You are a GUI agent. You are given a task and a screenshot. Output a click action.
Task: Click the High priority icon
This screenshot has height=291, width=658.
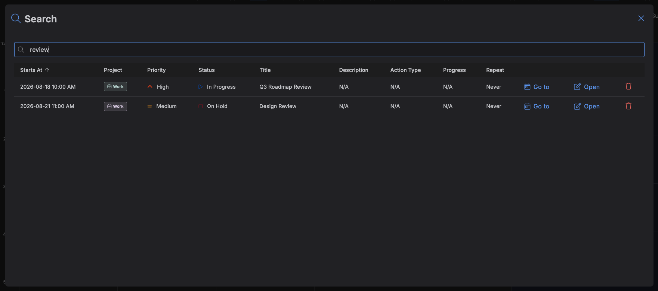coord(150,86)
